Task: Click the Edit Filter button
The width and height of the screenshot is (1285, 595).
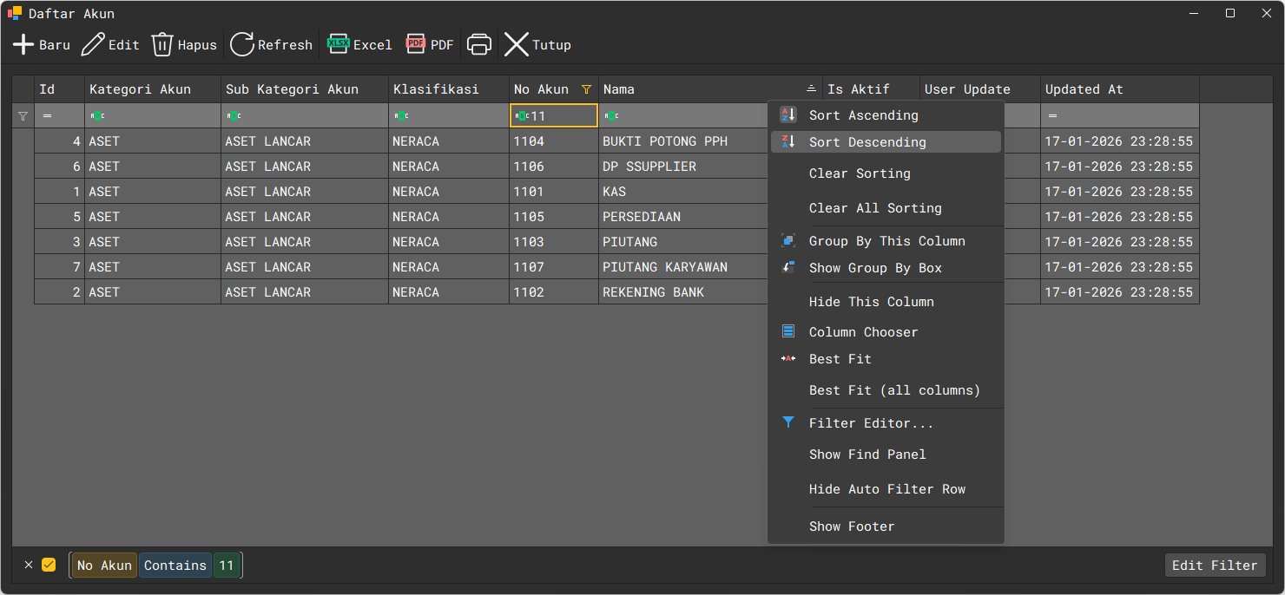Action: coord(1214,566)
